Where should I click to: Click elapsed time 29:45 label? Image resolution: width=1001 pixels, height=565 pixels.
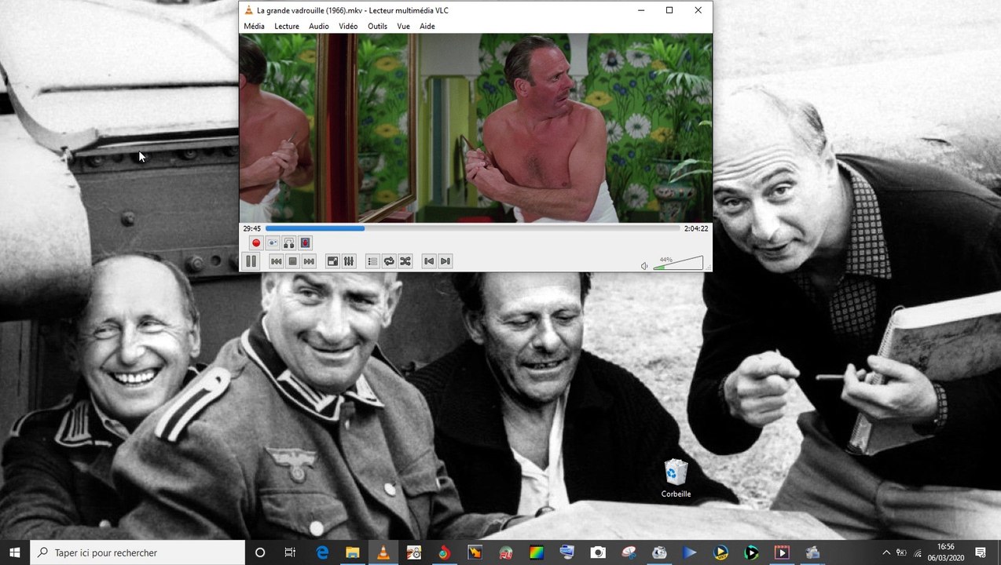tap(251, 228)
